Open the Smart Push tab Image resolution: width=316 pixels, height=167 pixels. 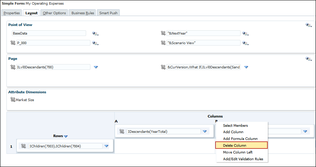(x=108, y=13)
